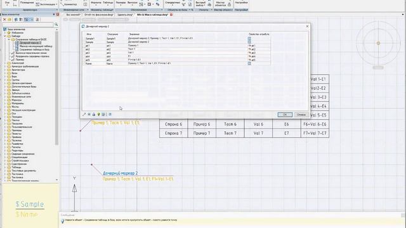Open the Экспликация dropdown in the ribbon
Viewport: 406px width, 228px height.
tap(46, 4)
